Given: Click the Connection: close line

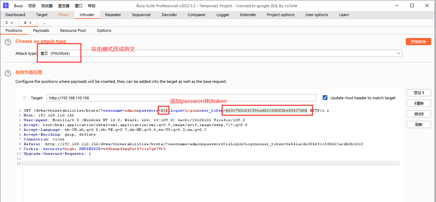Looking at the screenshot, I should coord(44,139).
